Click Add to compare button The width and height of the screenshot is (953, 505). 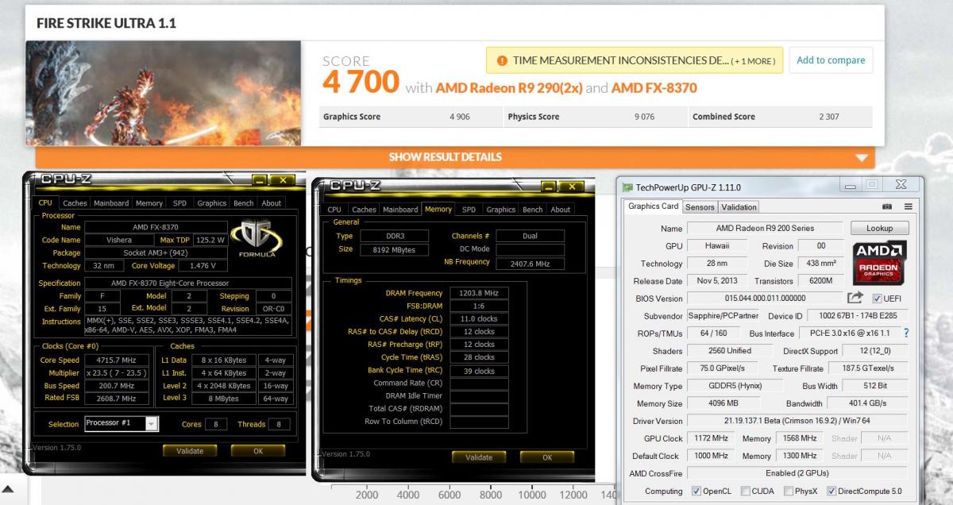(x=831, y=60)
